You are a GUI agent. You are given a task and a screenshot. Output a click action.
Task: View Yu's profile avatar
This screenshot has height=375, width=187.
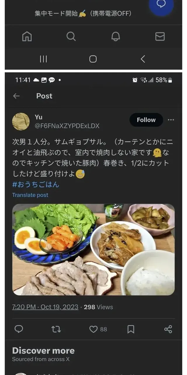(21, 121)
